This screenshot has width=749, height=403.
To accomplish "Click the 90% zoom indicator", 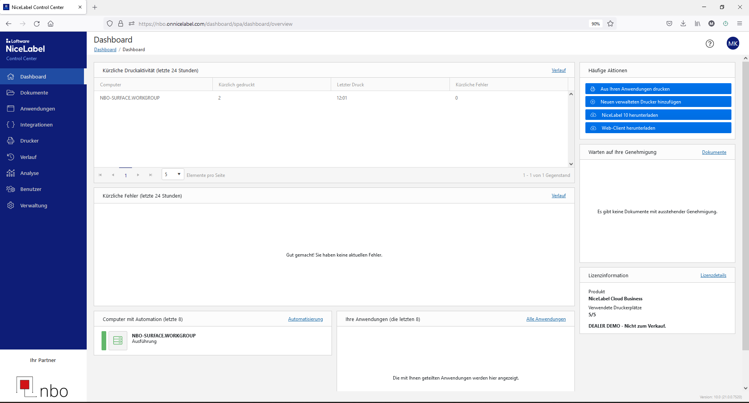I will (x=595, y=24).
